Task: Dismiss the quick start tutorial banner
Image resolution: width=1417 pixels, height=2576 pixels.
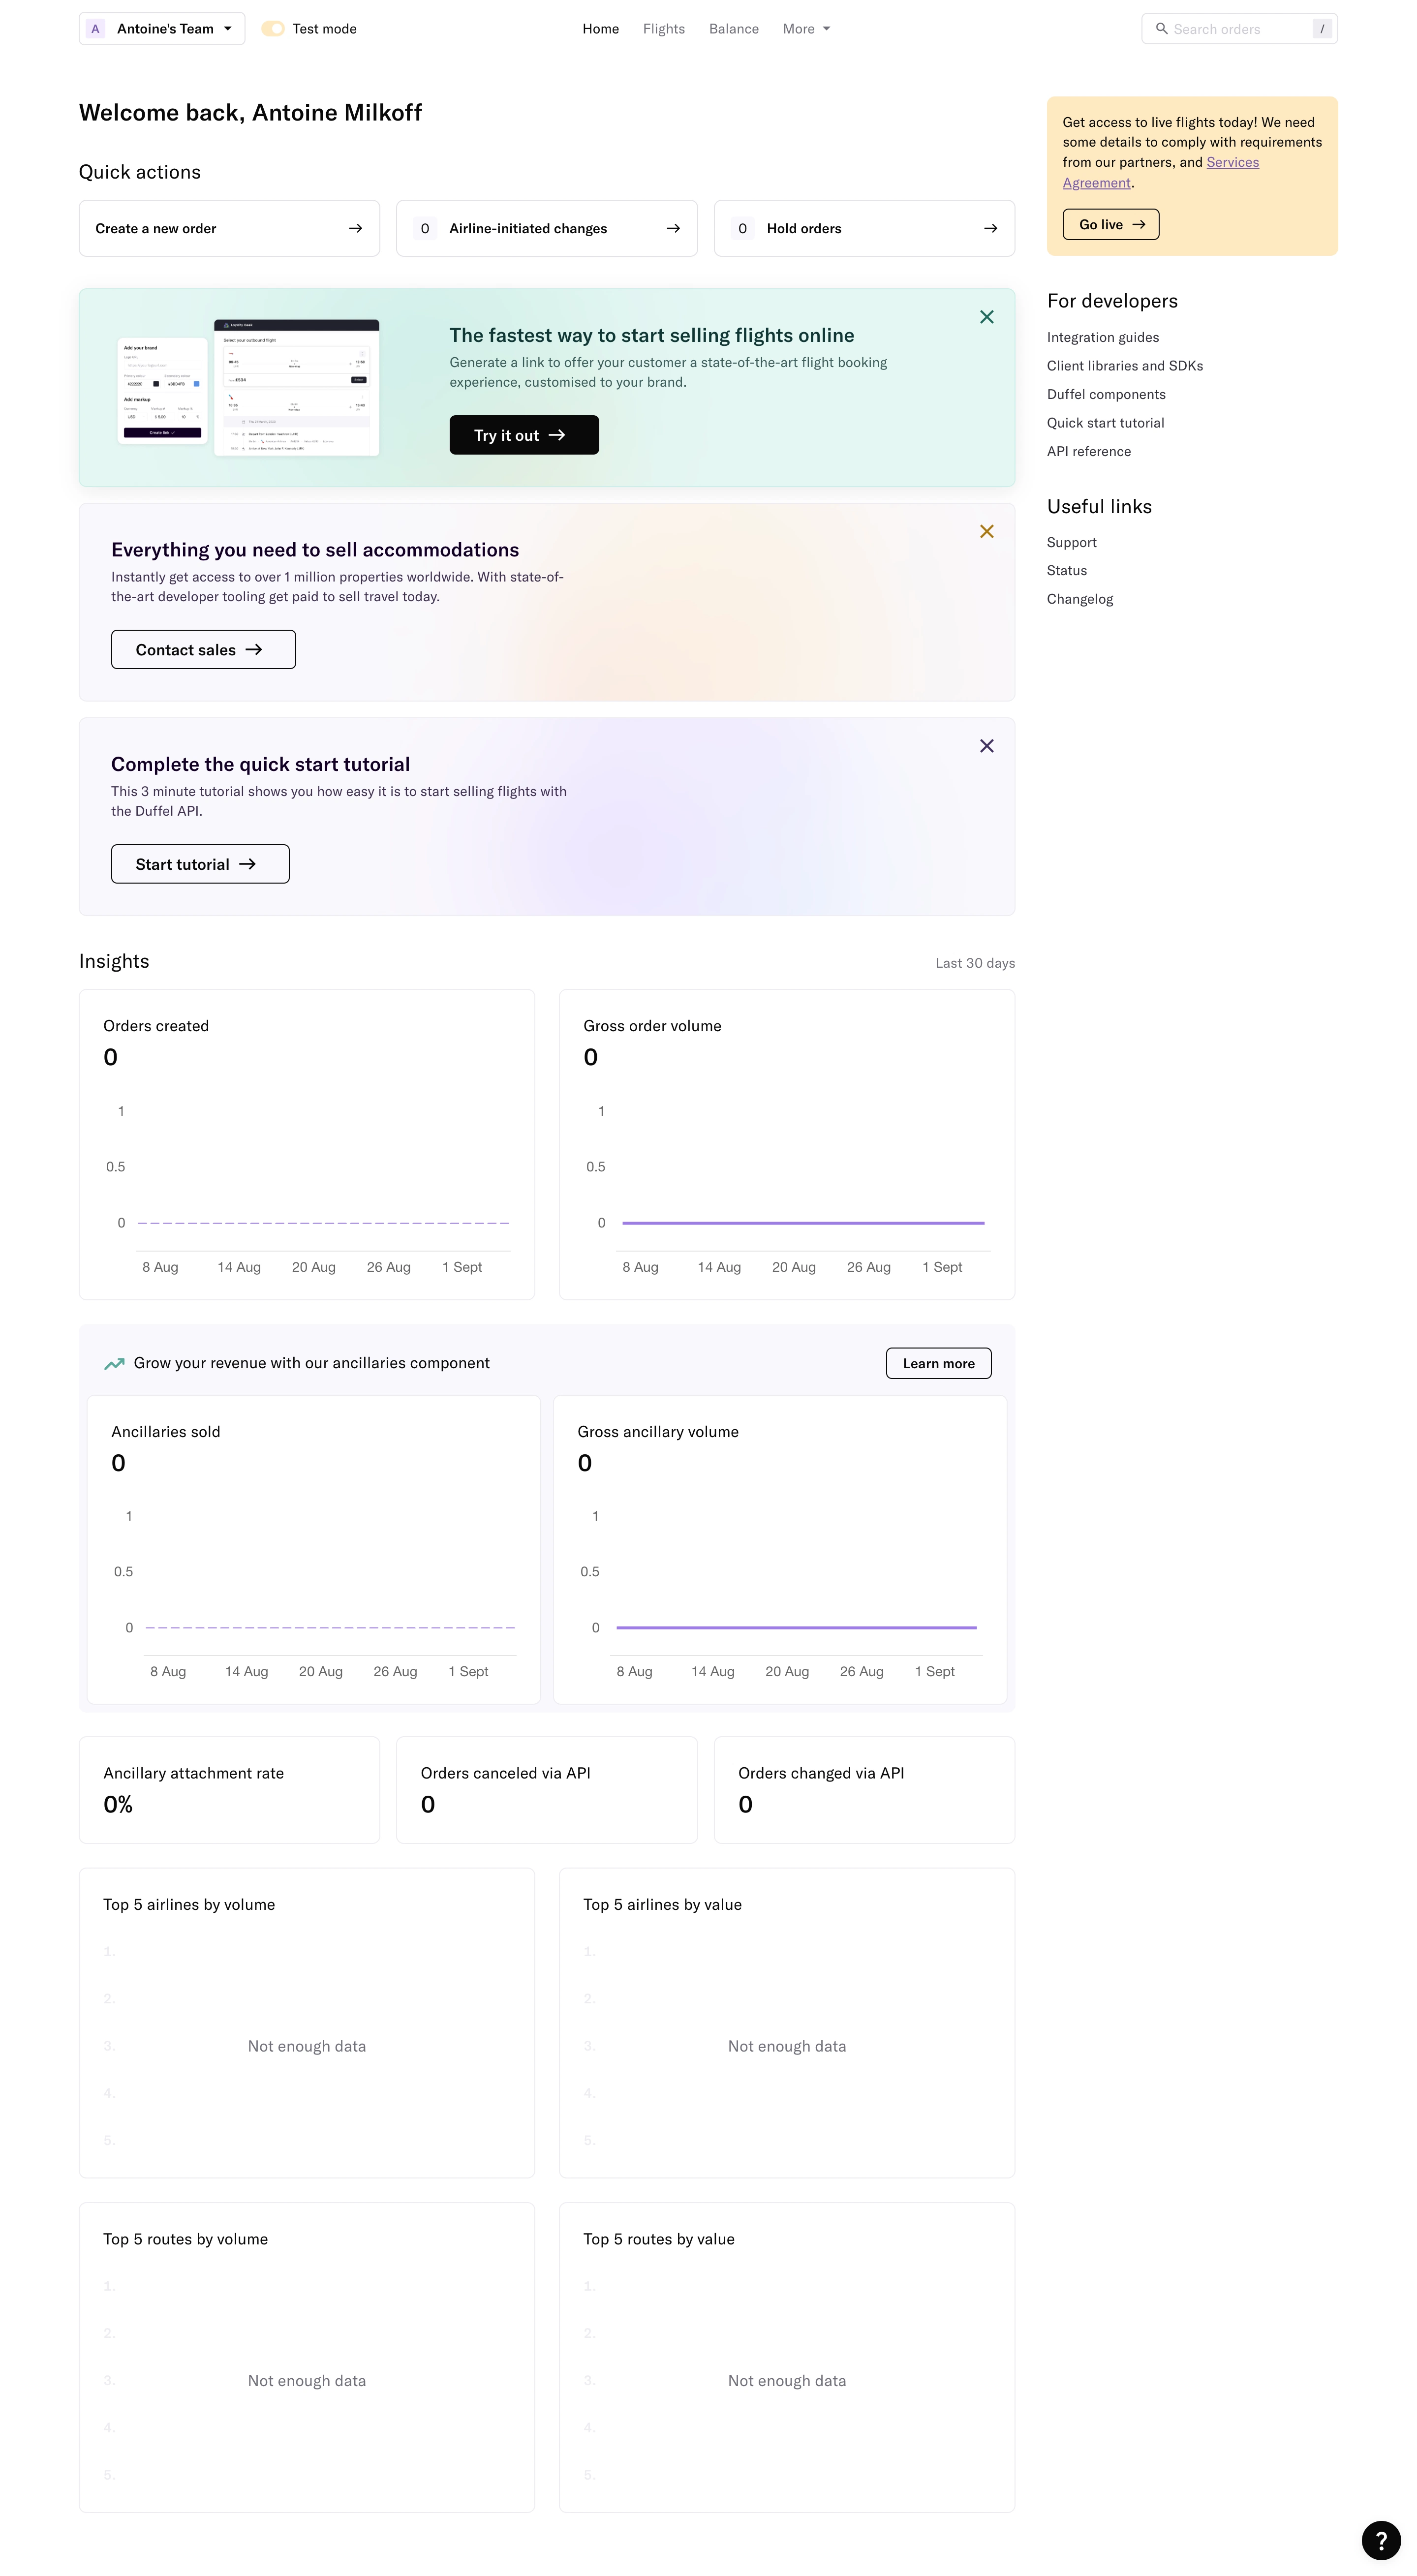Action: (x=986, y=746)
